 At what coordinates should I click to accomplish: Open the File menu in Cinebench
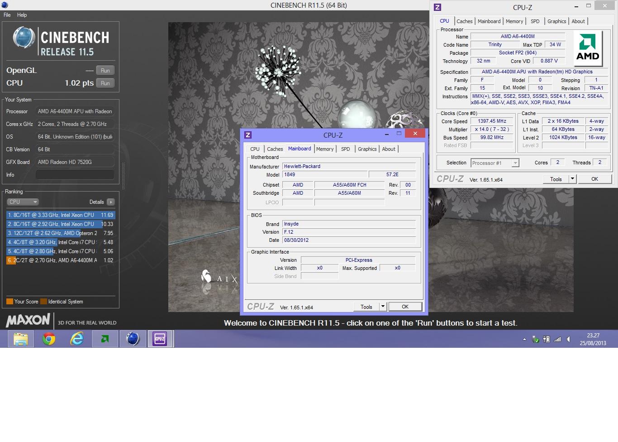pyautogui.click(x=7, y=15)
